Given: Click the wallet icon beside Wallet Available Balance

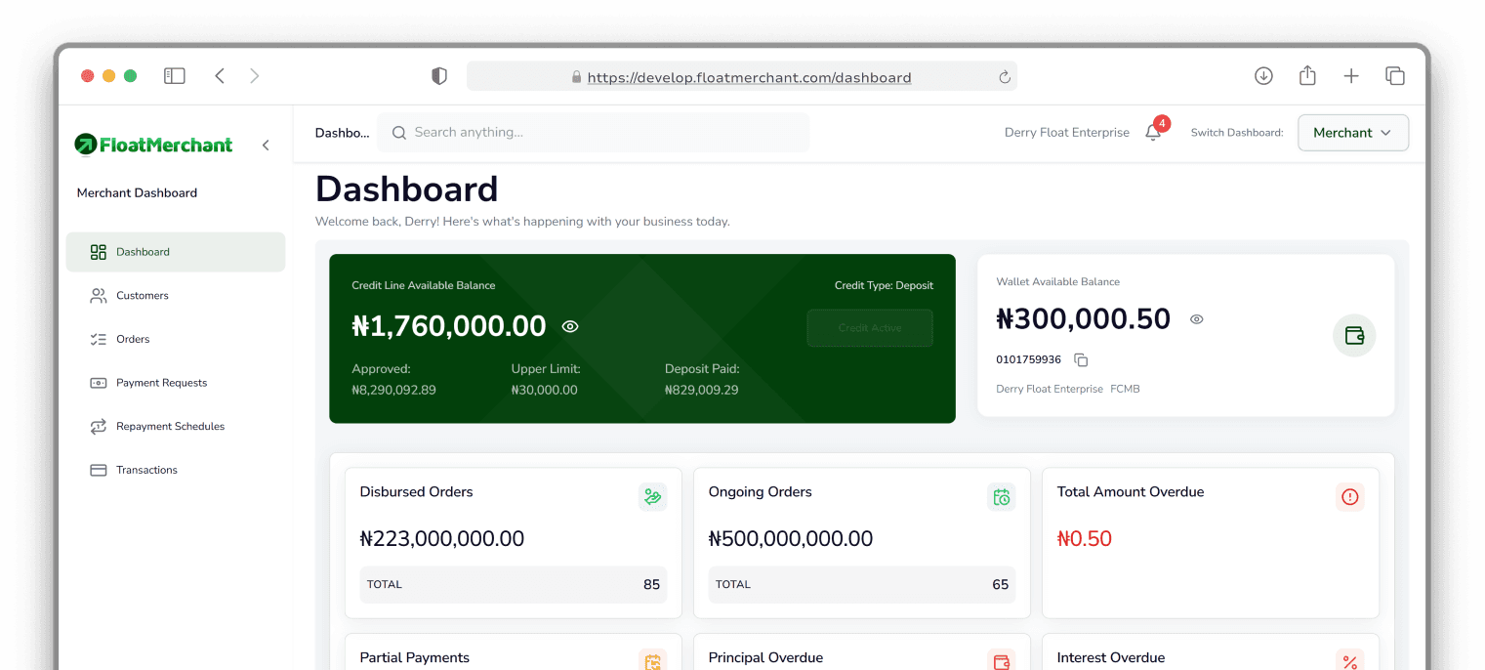Looking at the screenshot, I should point(1354,335).
